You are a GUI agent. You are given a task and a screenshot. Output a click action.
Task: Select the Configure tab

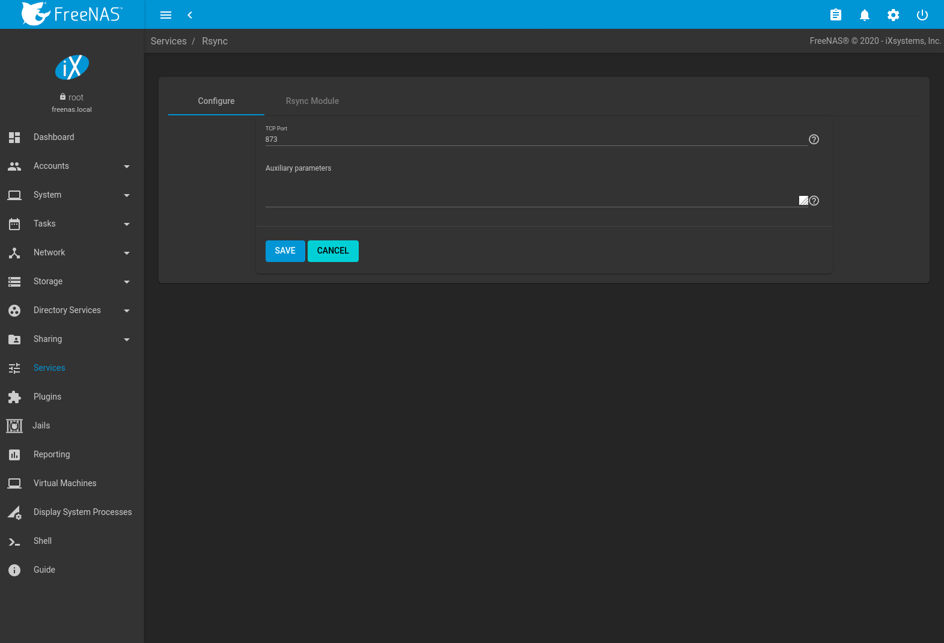pos(216,101)
